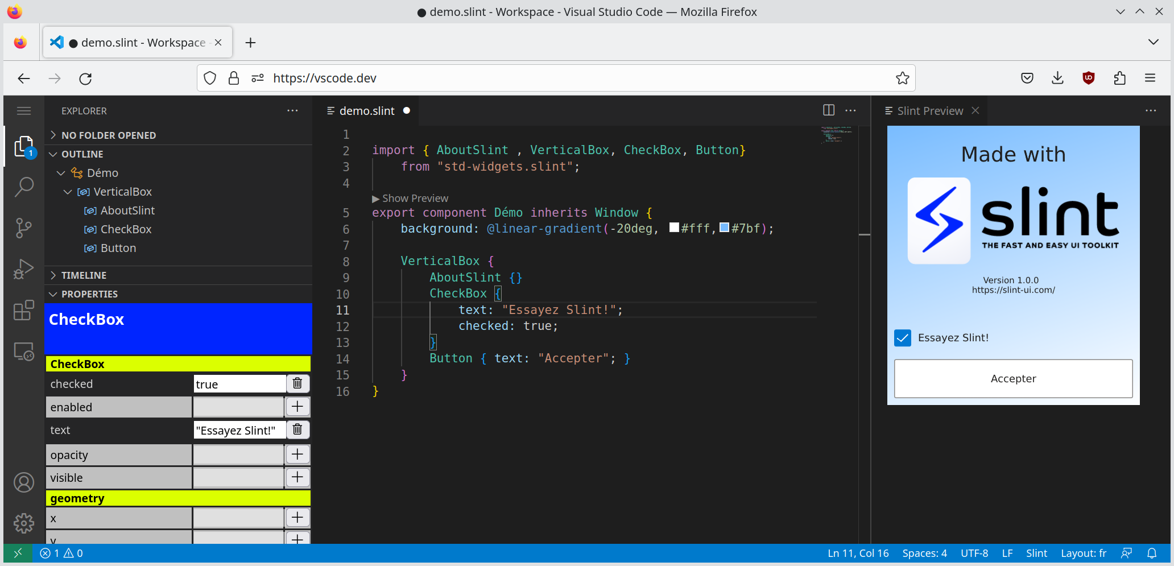Open the Extensions view icon
The image size is (1174, 566).
pyautogui.click(x=24, y=310)
